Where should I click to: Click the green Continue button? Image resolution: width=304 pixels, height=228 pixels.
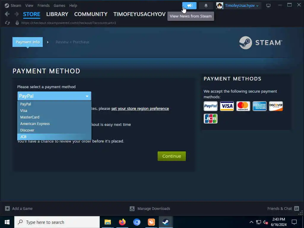pos(172,156)
